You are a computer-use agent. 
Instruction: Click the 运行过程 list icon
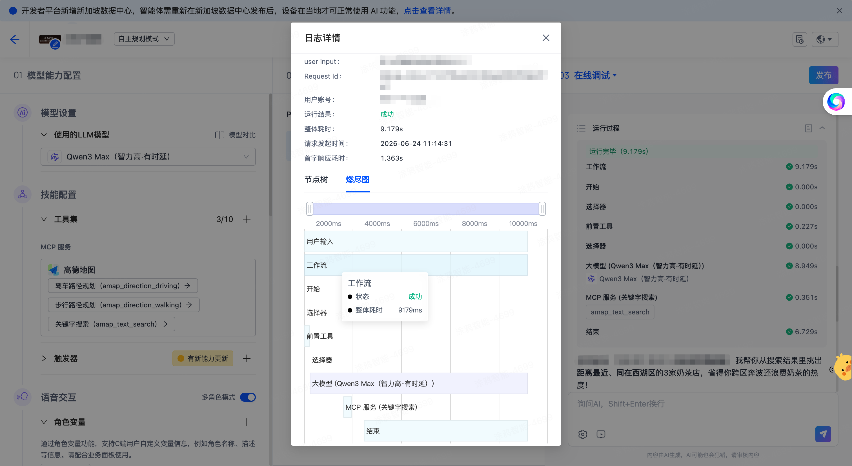tap(581, 128)
